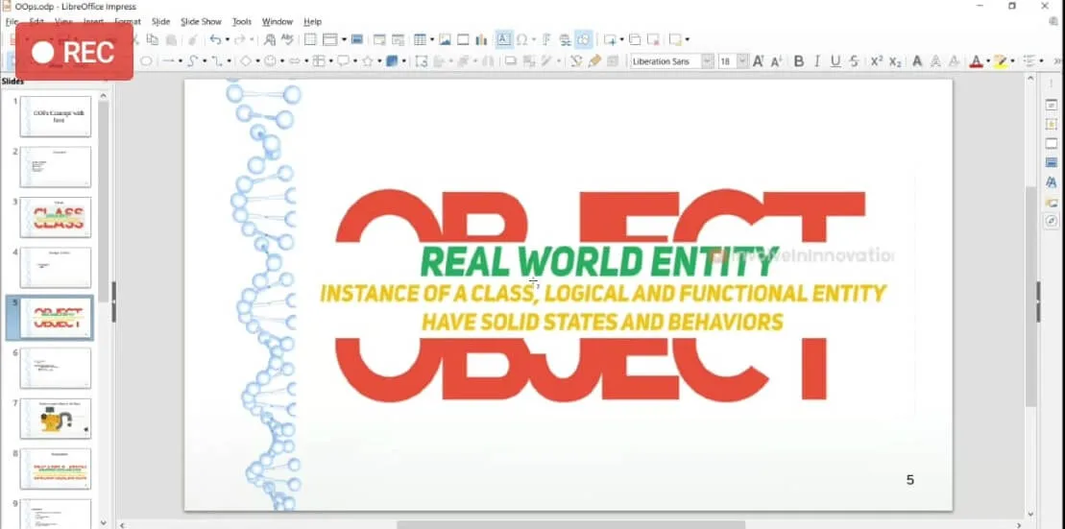Toggle Italic formatting

(x=817, y=61)
